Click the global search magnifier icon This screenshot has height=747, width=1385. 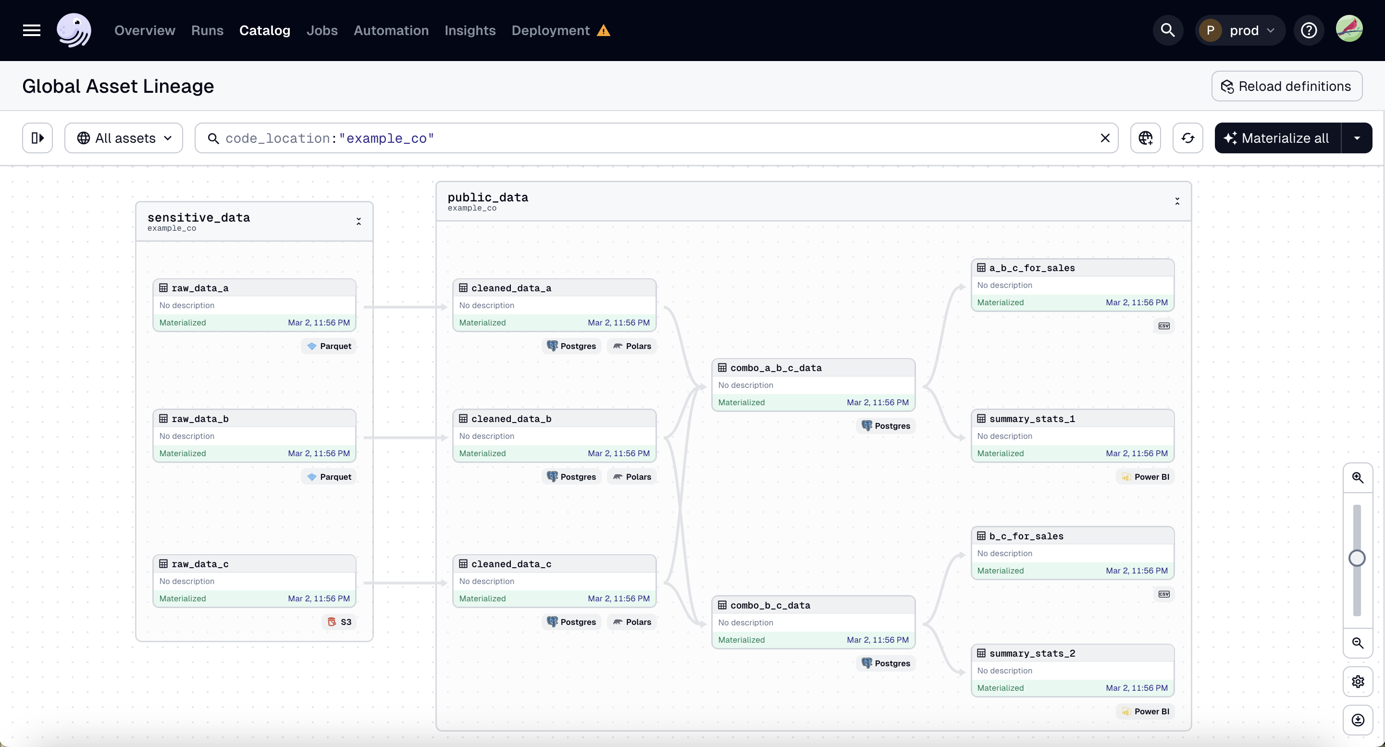click(1168, 29)
